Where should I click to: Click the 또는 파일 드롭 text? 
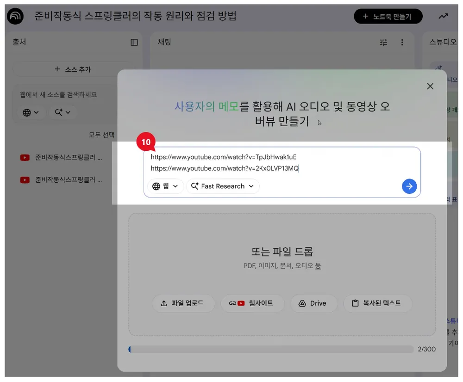coord(282,252)
